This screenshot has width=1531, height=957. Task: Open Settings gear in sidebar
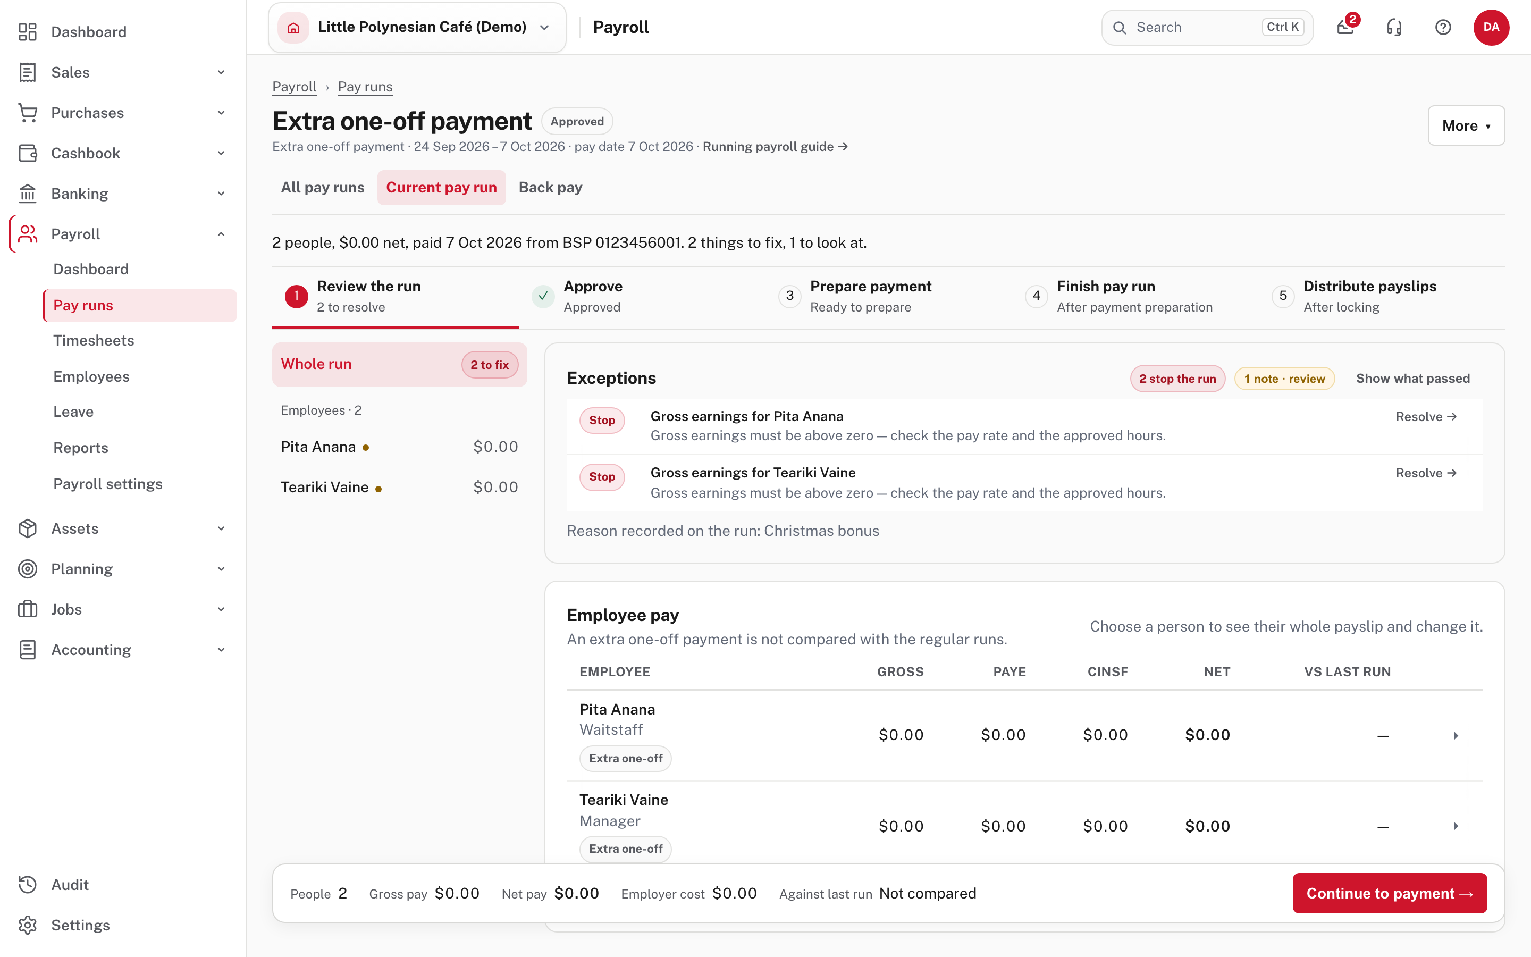click(x=27, y=925)
